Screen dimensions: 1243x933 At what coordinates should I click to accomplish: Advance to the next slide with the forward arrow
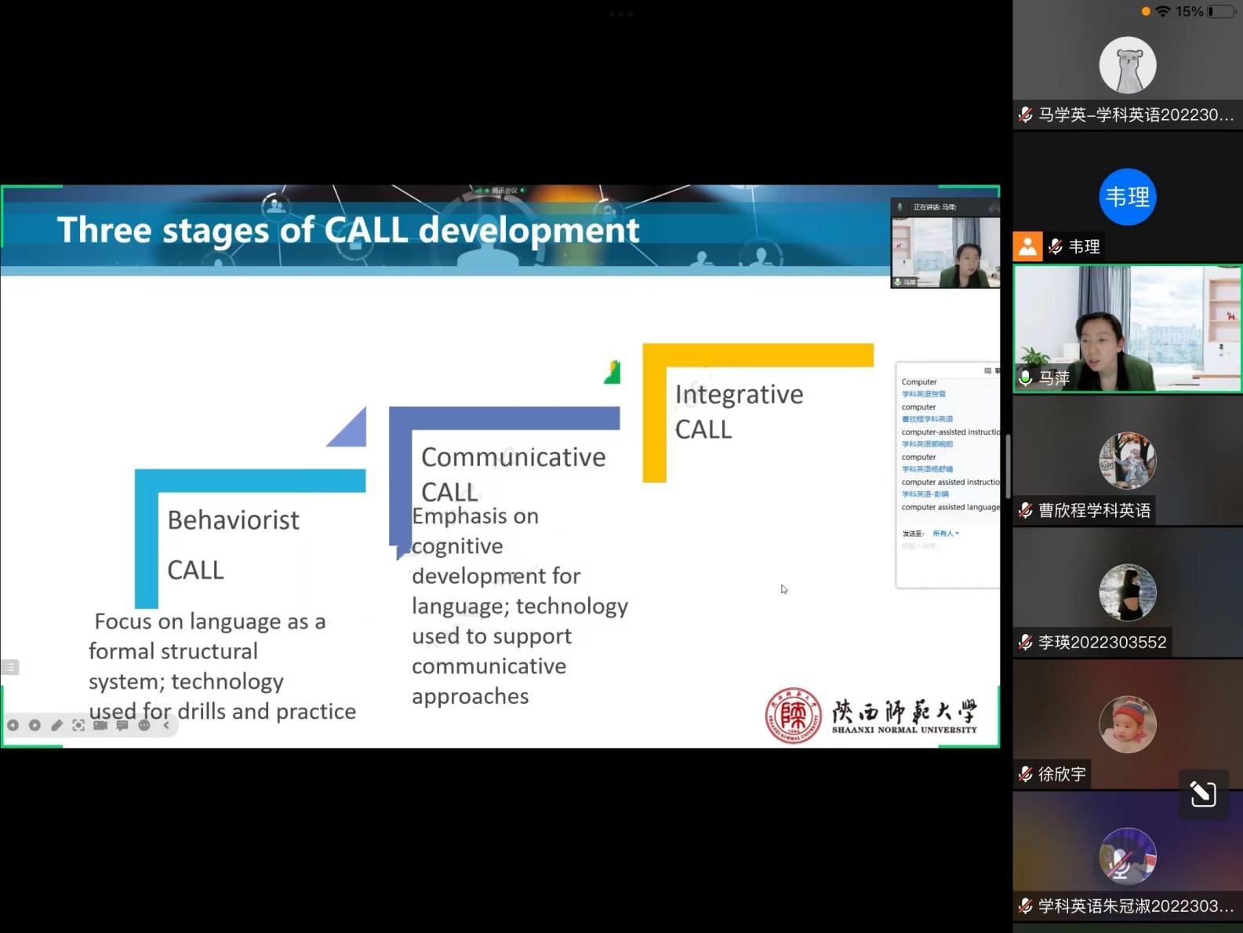click(x=35, y=725)
